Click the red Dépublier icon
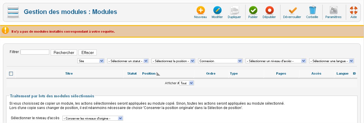Image resolution: width=364 pixels, height=123 pixels. click(x=269, y=11)
